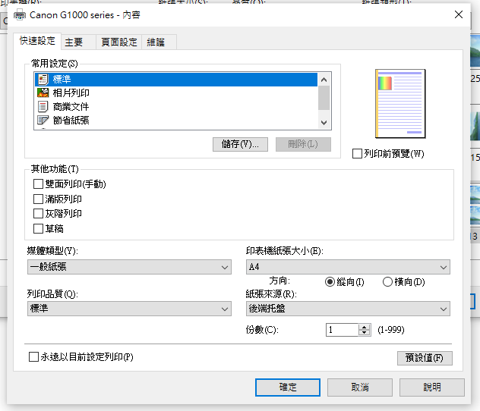Click the 份數 copies input field
480x411 pixels.
pos(343,330)
